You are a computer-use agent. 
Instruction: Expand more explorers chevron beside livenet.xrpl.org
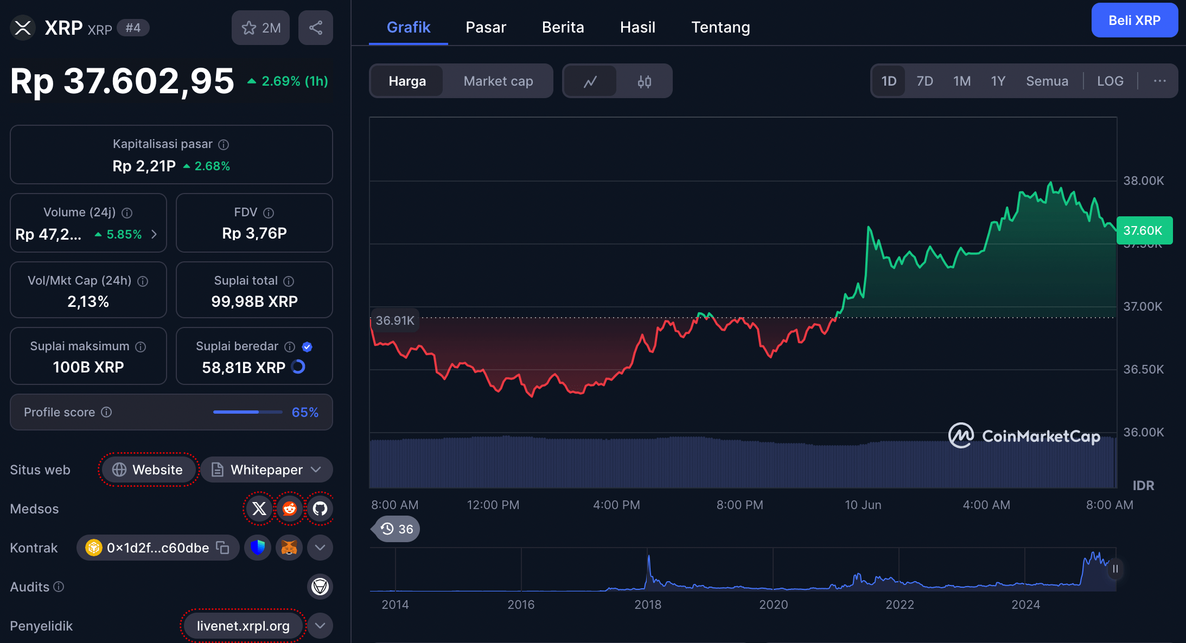pyautogui.click(x=320, y=626)
